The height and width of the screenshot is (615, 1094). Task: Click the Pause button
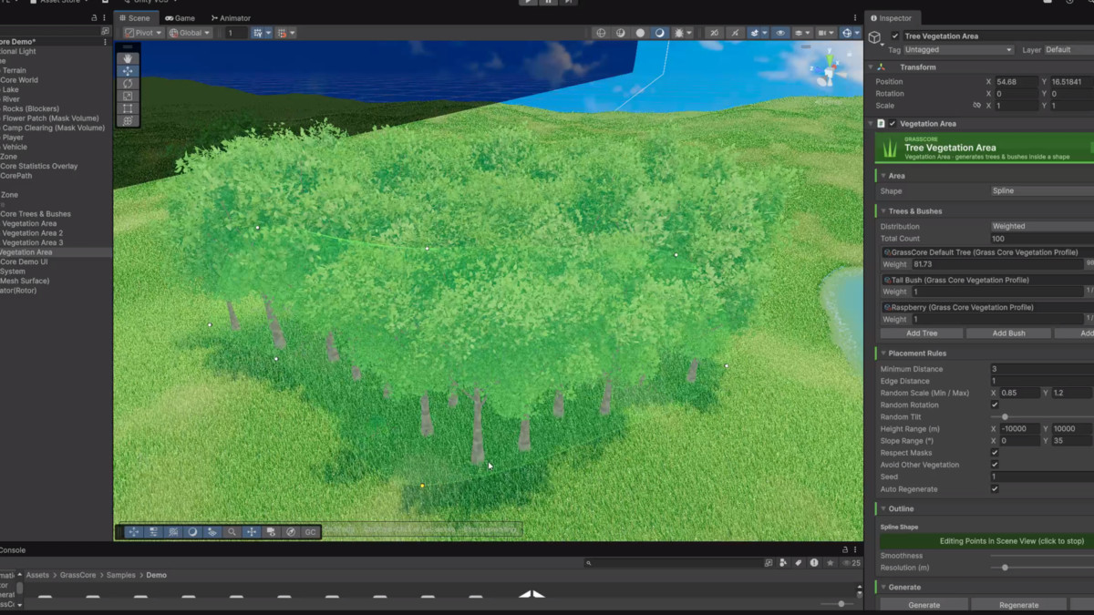click(x=548, y=2)
